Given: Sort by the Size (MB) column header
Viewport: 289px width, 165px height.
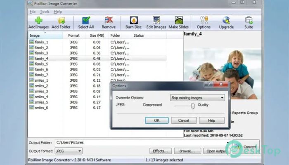Looking at the screenshot, I should 97,35.
